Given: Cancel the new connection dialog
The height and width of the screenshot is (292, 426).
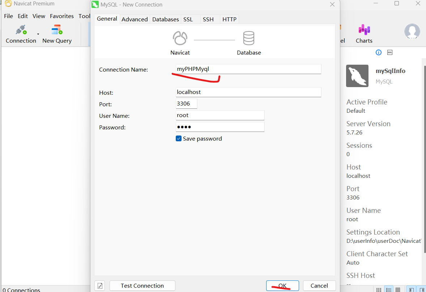Looking at the screenshot, I should pos(319,286).
